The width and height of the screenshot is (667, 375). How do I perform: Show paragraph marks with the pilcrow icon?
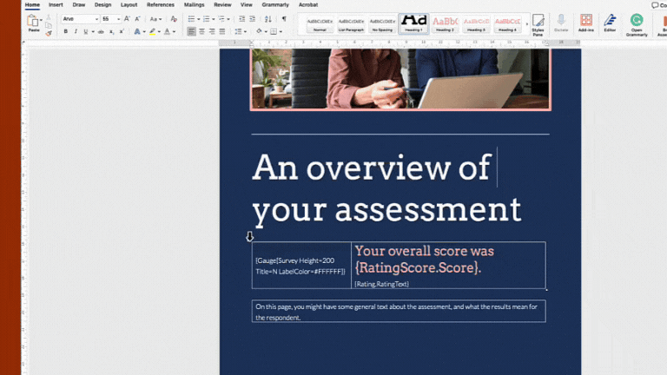point(283,18)
